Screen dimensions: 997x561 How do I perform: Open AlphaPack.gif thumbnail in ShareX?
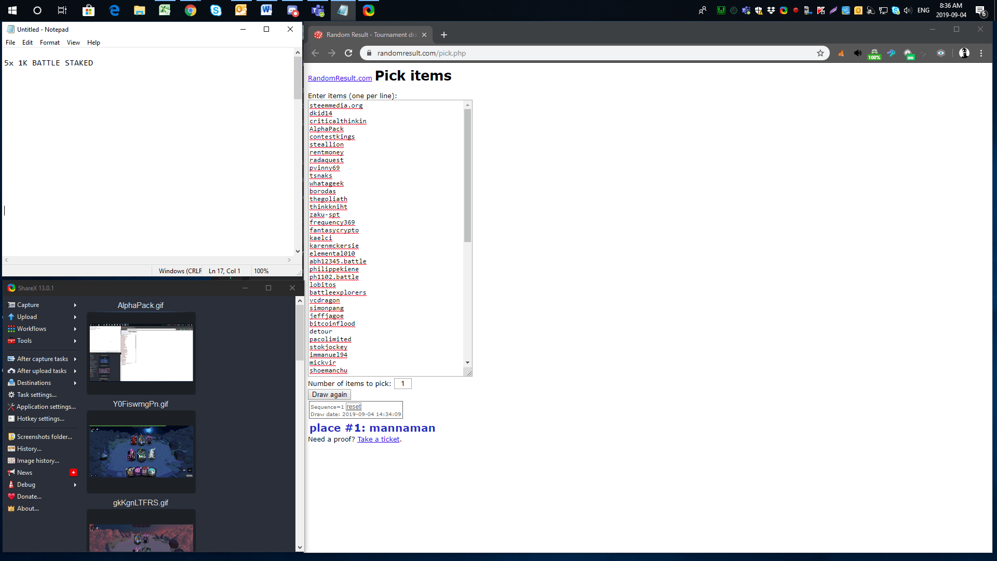pyautogui.click(x=141, y=353)
